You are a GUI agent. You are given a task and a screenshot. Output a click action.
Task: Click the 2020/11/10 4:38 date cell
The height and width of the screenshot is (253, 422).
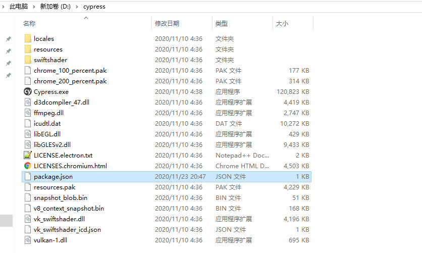179,92
